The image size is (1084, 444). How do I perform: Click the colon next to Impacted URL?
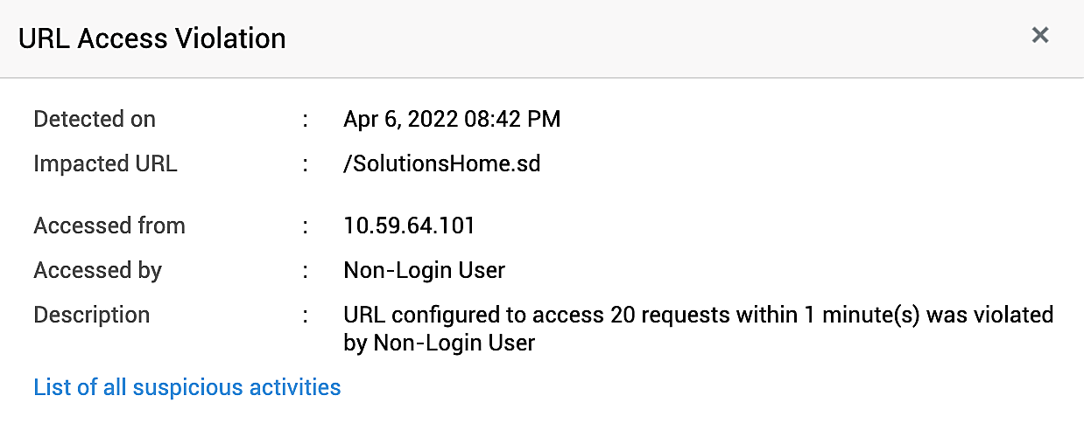306,163
